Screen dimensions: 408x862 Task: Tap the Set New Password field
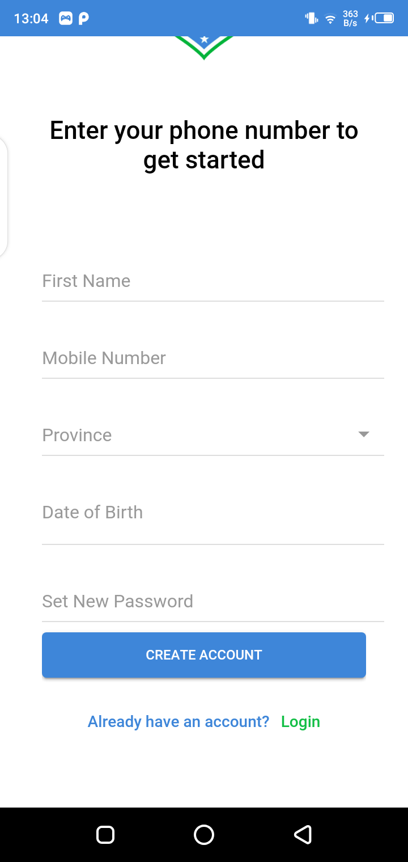click(x=212, y=601)
